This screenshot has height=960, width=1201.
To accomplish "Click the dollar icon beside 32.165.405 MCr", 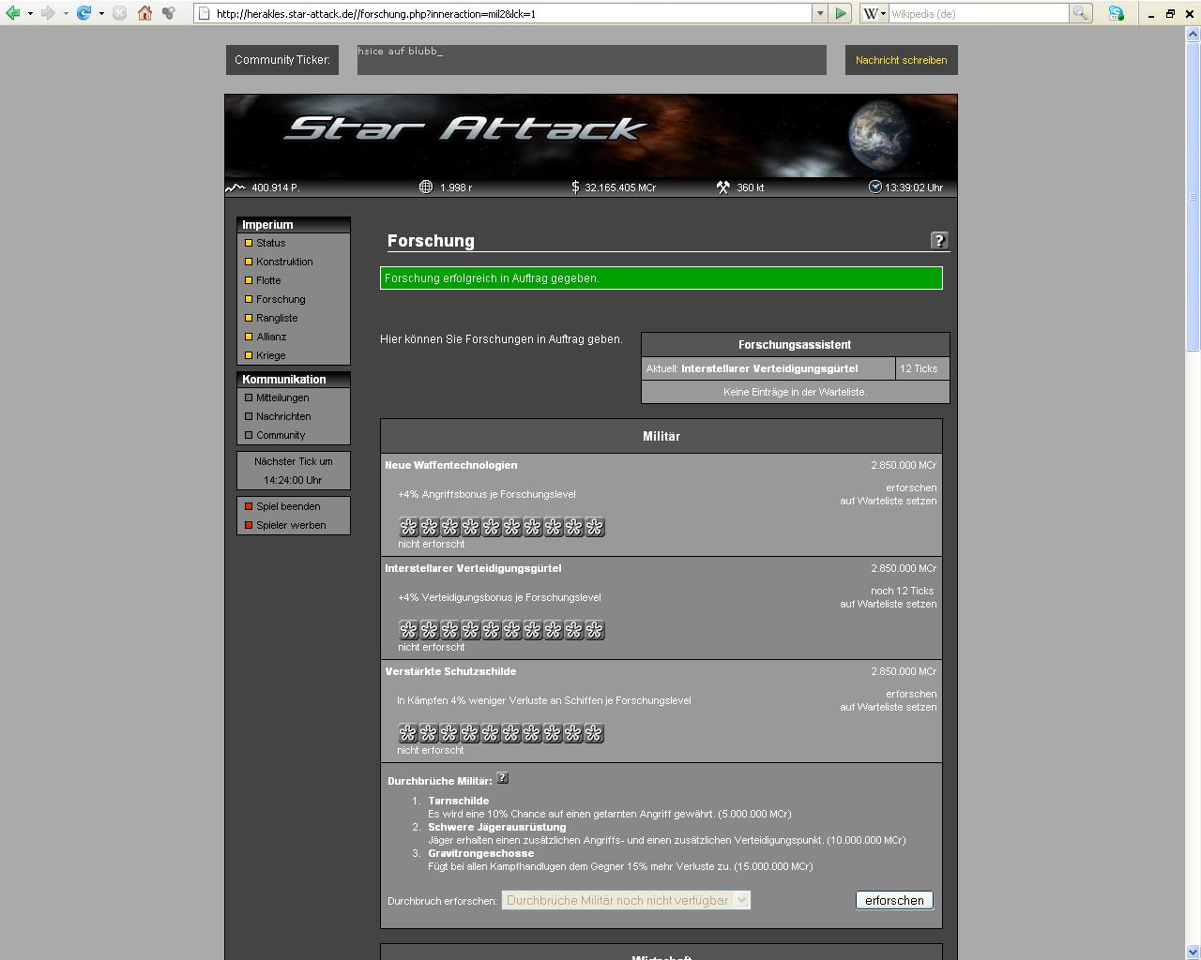I will click(575, 187).
